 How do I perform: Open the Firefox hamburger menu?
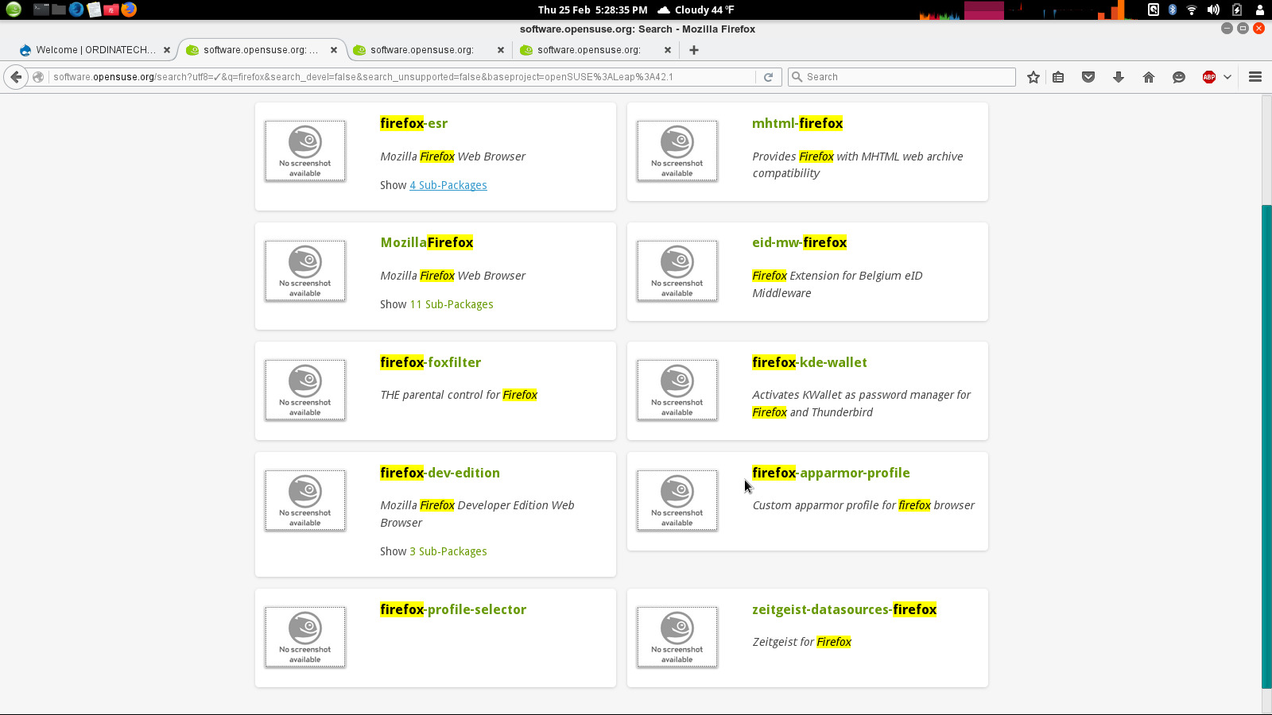[x=1255, y=77]
